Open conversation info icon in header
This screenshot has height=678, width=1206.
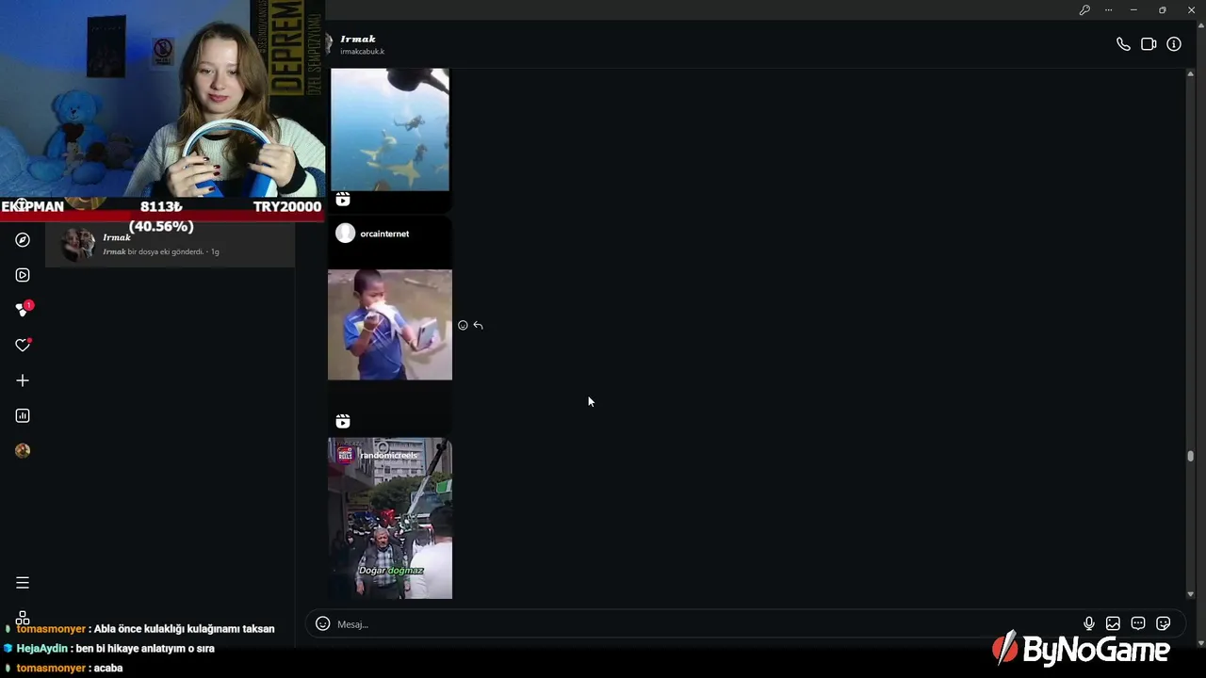pyautogui.click(x=1174, y=44)
